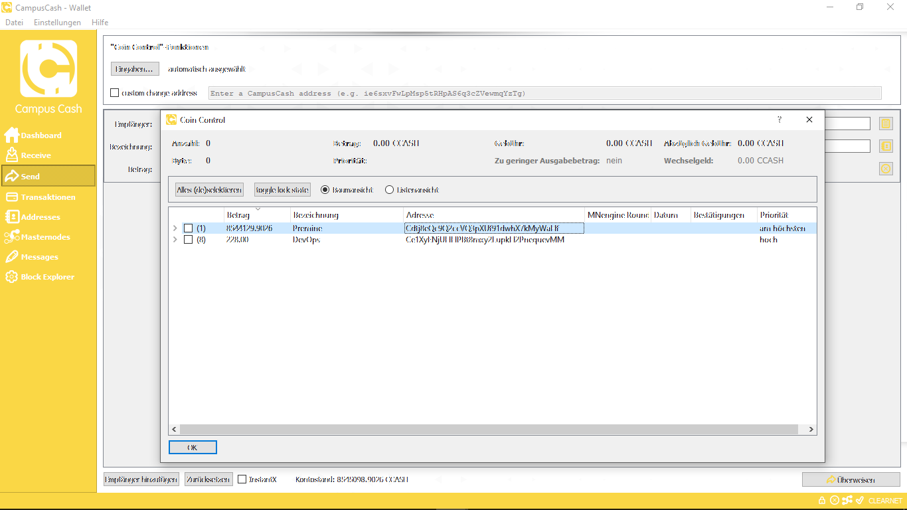Screen dimensions: 907x510
Task: Click the toggle lock state button
Action: point(282,190)
